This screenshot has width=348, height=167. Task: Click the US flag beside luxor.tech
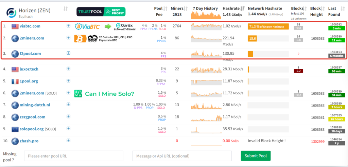15,69
